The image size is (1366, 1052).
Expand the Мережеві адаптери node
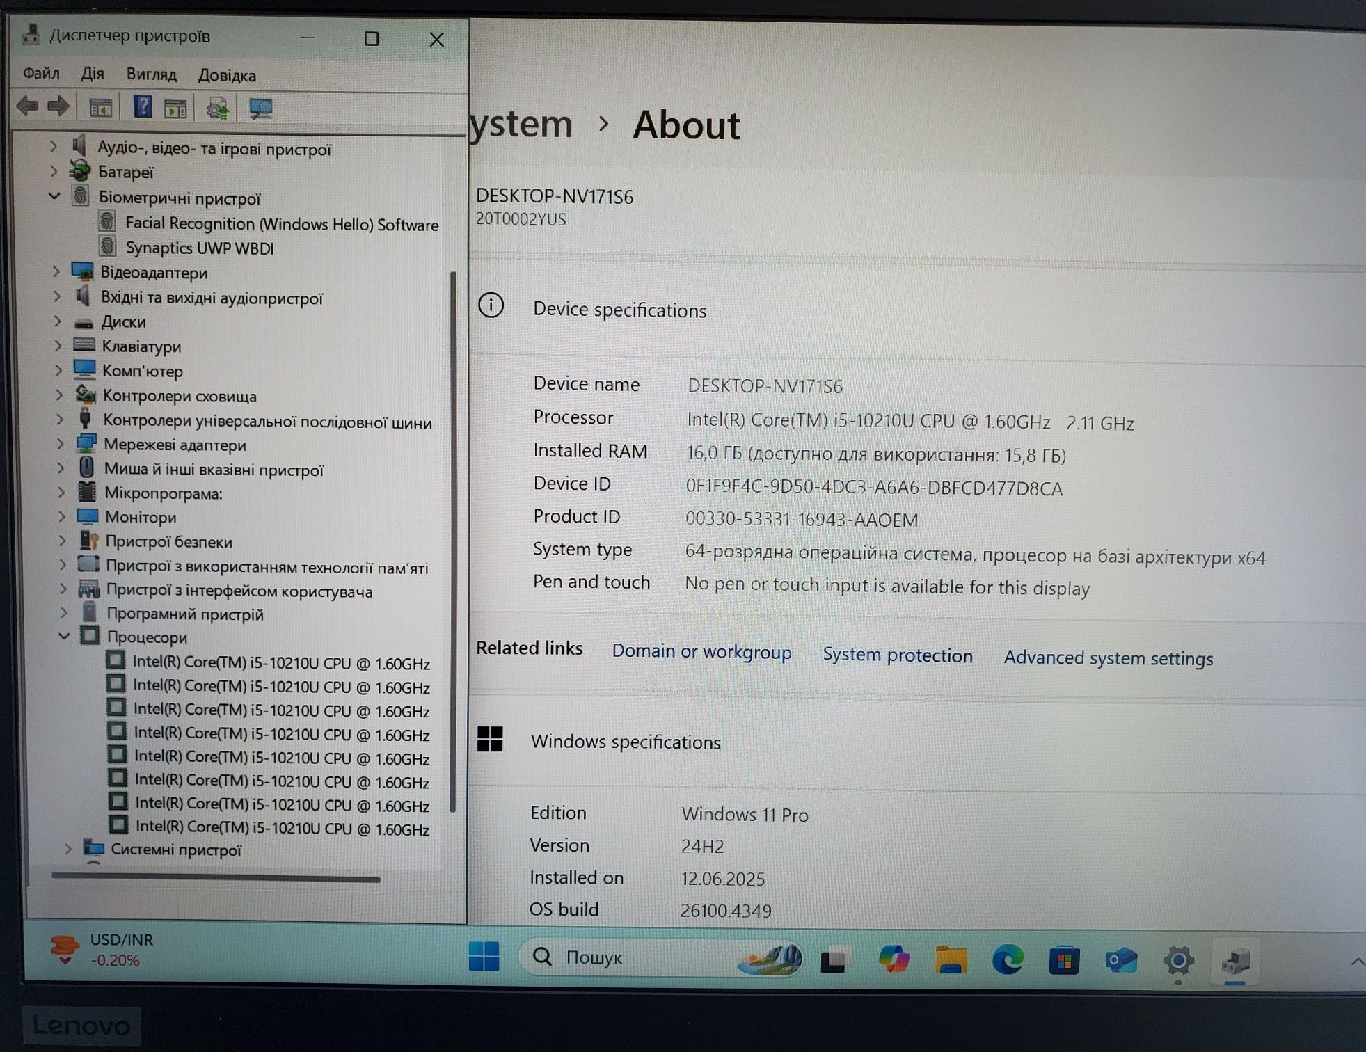tap(60, 443)
